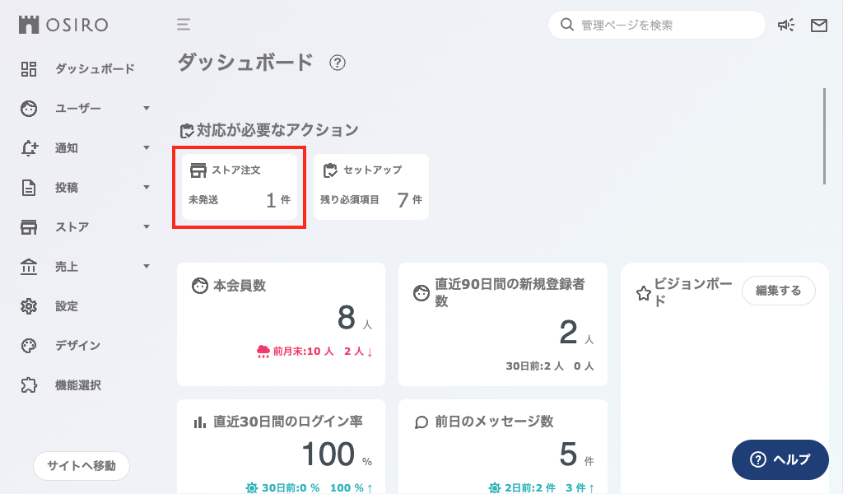Image resolution: width=843 pixels, height=494 pixels.
Task: Click the face icon beside 本会員数
Action: coord(200,286)
